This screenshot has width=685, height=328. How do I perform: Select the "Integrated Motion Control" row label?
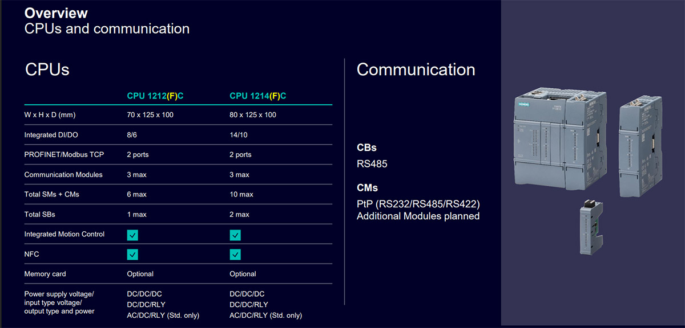tap(65, 234)
